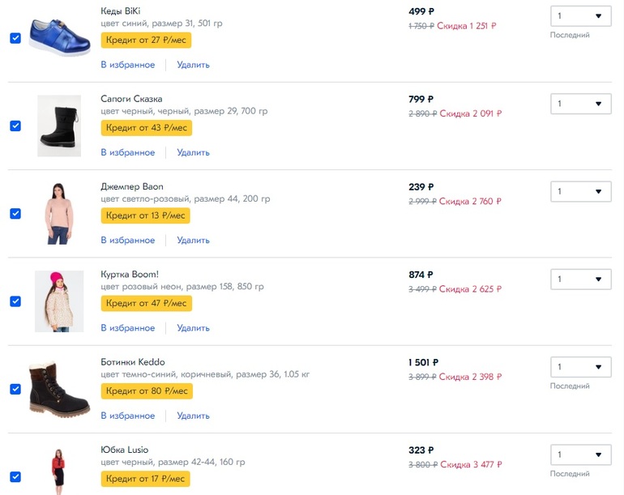This screenshot has width=624, height=495.
Task: Open quantity dropdown for Юбка Lusio
Action: [580, 454]
